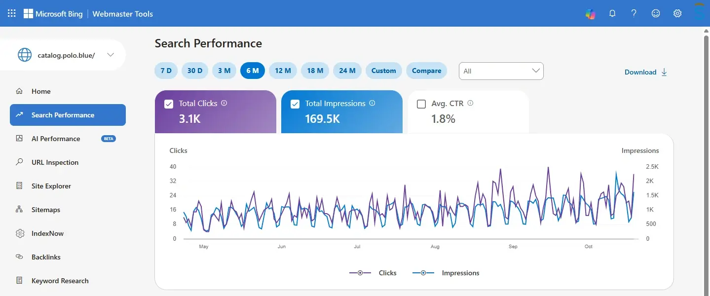Open IndexNow in sidebar
Image resolution: width=710 pixels, height=296 pixels.
68,233
